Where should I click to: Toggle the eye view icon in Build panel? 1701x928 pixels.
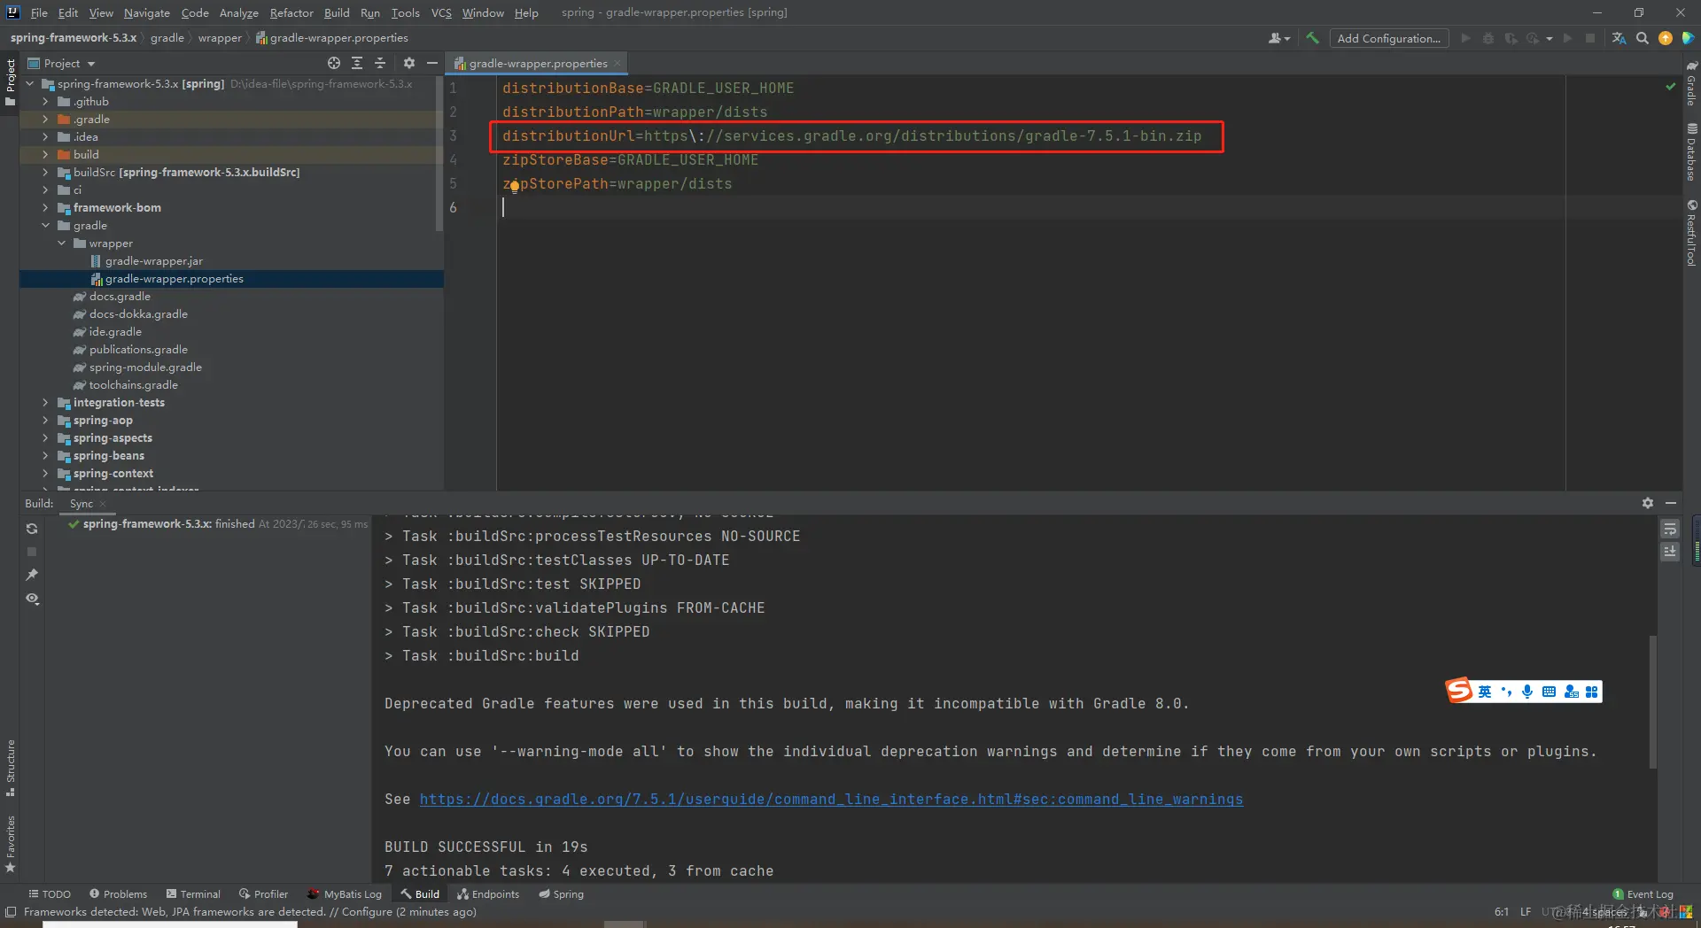tap(32, 599)
